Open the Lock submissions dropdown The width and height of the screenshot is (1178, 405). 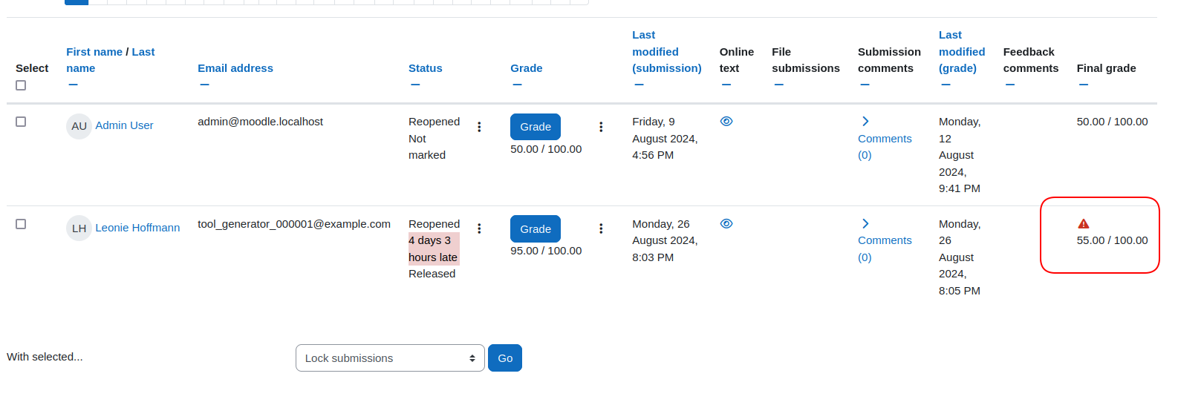[390, 358]
